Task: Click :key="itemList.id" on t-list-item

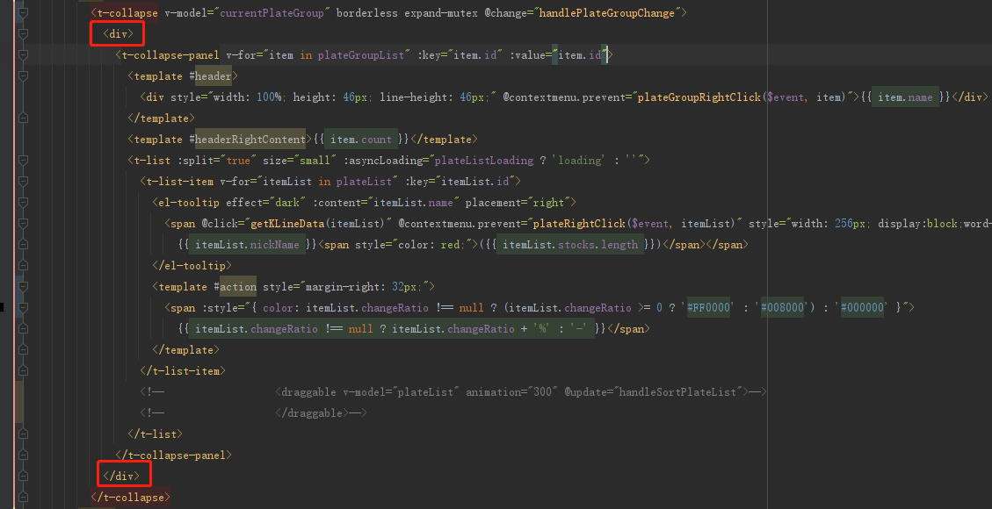Action: pos(460,182)
